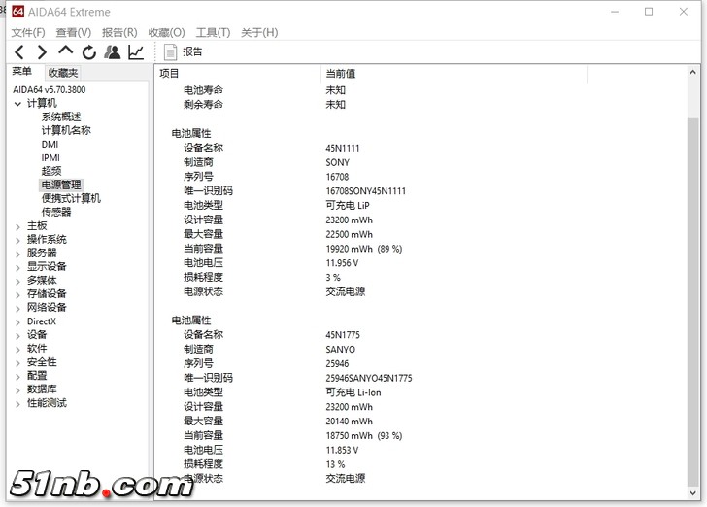The width and height of the screenshot is (707, 507).
Task: Select the SONY manufacturer value
Action: pyautogui.click(x=337, y=162)
